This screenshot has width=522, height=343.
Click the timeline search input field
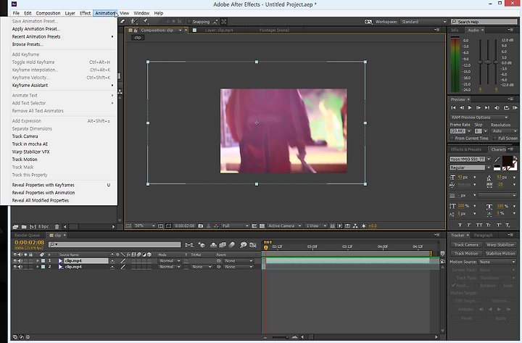[x=115, y=244]
